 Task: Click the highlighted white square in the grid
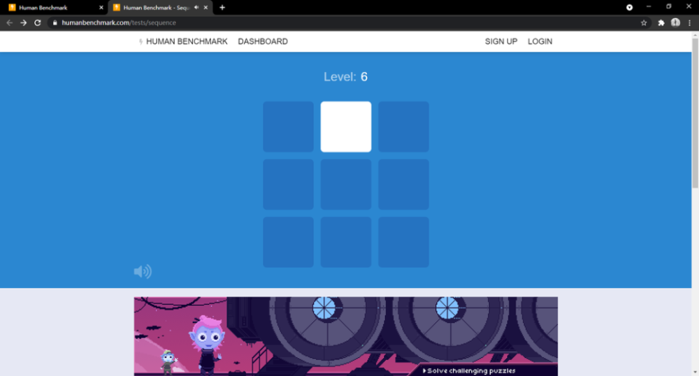[345, 126]
